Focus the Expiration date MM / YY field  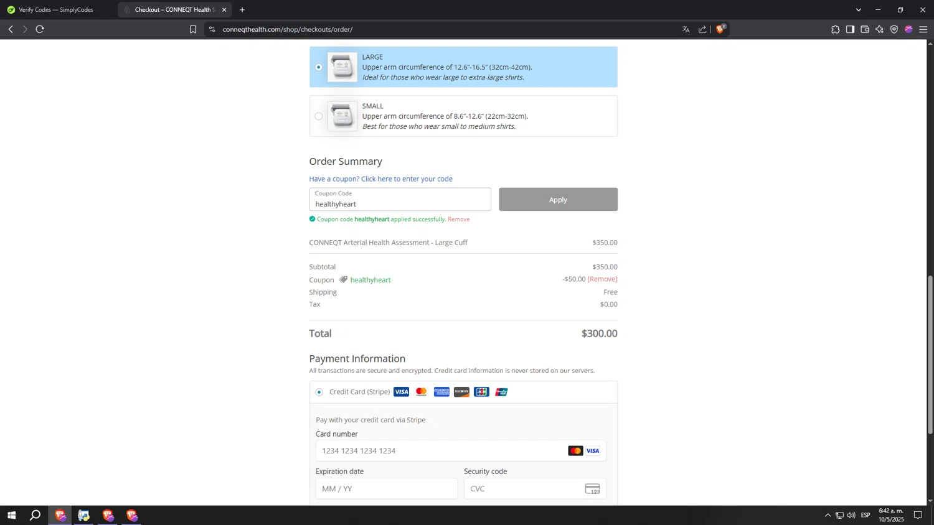(387, 488)
